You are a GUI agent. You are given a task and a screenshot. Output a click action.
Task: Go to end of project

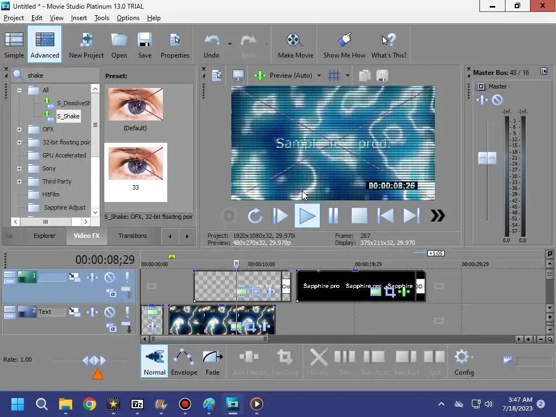(412, 216)
